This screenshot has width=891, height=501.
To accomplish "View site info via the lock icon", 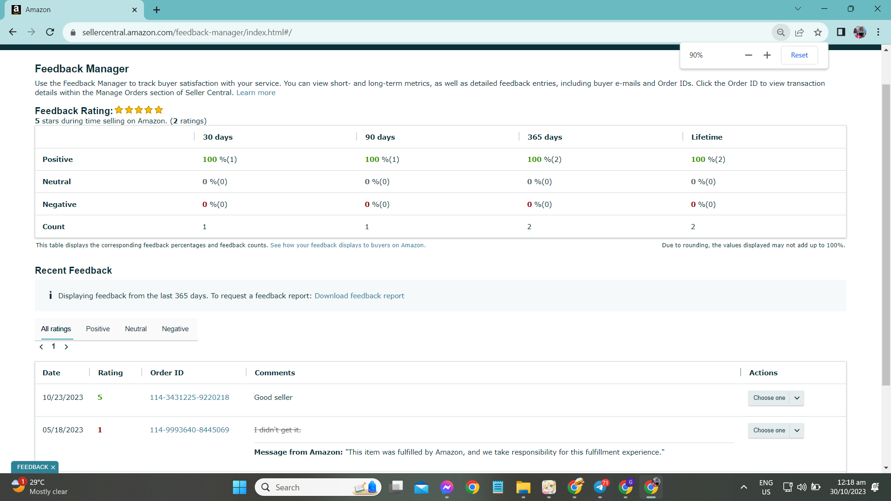I will (73, 32).
